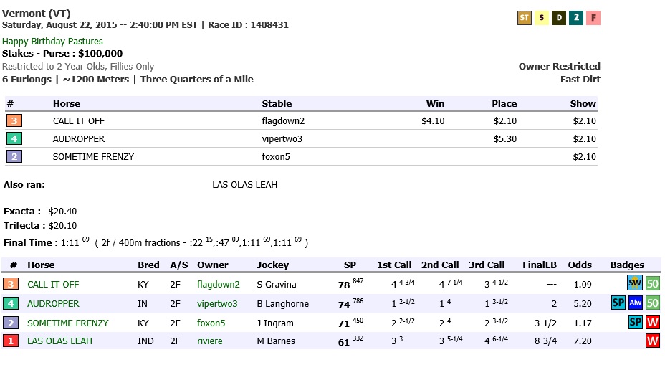
Task: Click the red W badge for Las Olas Leah
Action: coord(653,341)
